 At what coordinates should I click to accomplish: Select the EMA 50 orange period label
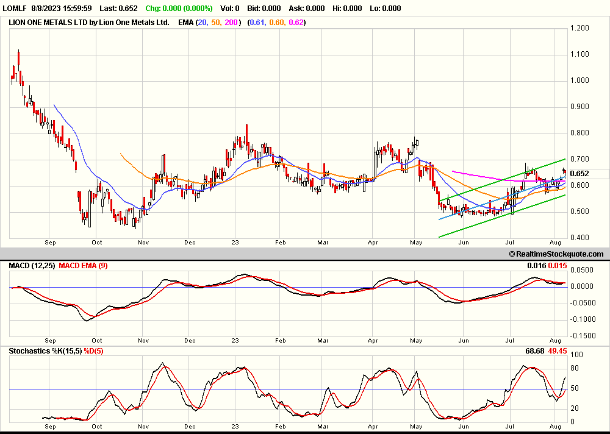point(217,23)
